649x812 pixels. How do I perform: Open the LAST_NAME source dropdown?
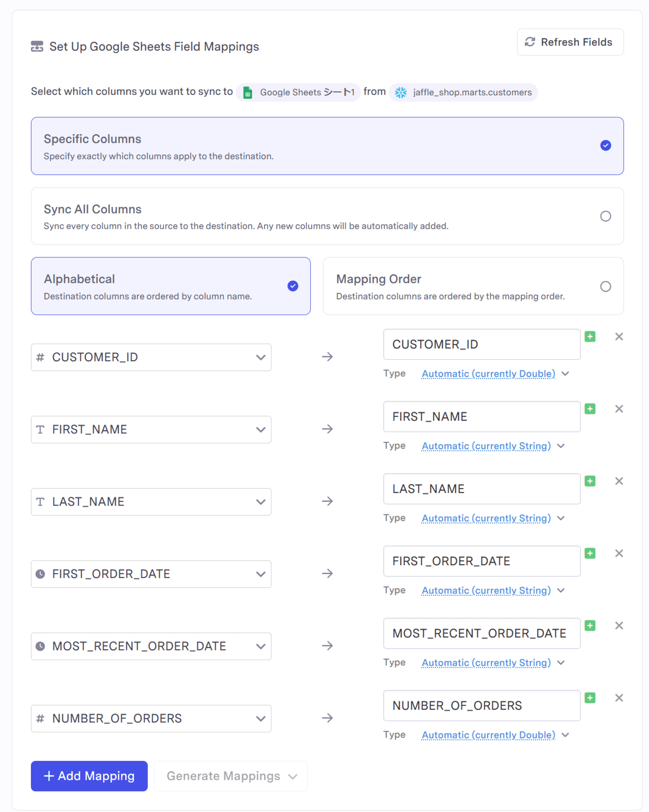click(151, 502)
